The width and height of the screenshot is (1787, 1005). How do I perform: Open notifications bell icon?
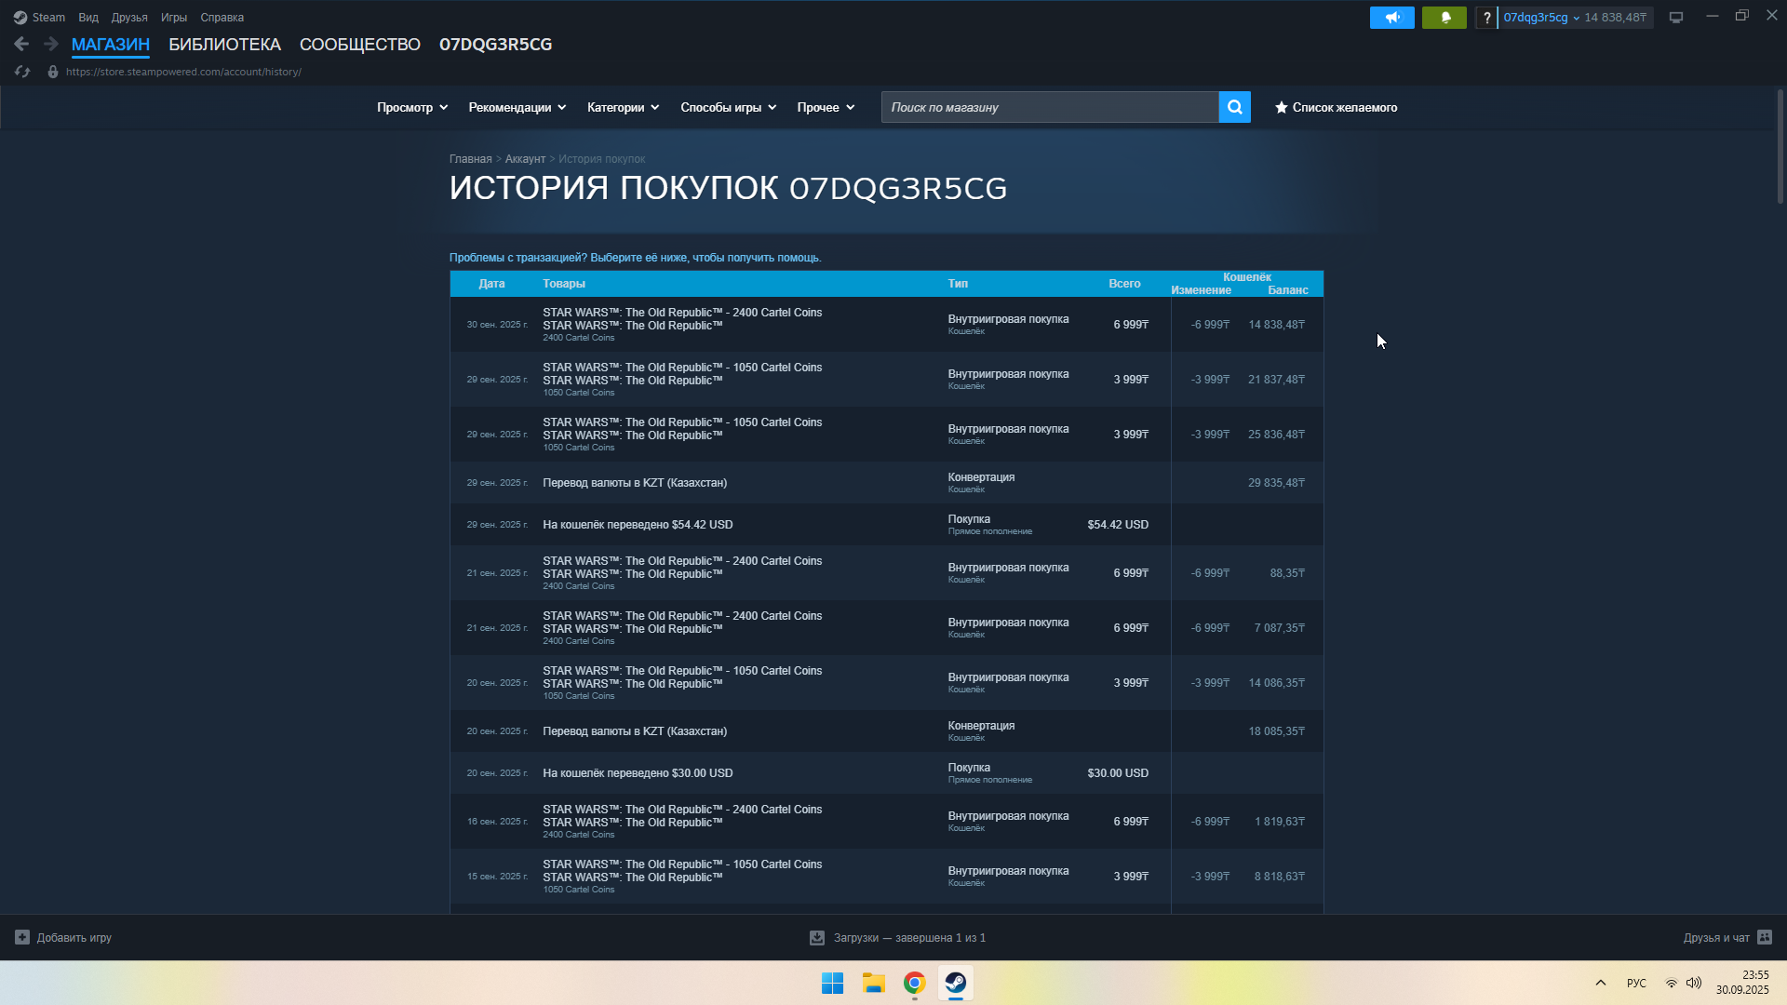click(x=1444, y=18)
